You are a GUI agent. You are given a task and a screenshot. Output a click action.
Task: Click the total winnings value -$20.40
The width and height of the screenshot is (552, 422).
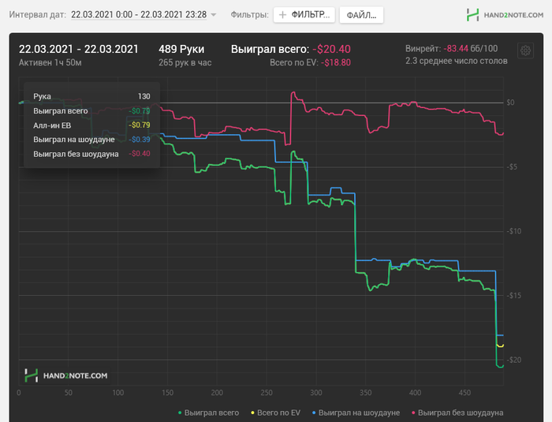[332, 49]
